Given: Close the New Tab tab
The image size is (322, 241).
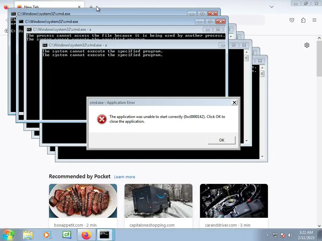Looking at the screenshot, I should [x=79, y=7].
